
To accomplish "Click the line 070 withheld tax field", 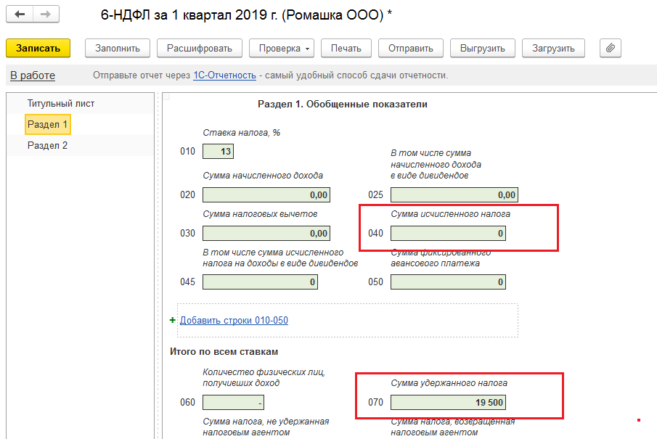I will point(448,402).
